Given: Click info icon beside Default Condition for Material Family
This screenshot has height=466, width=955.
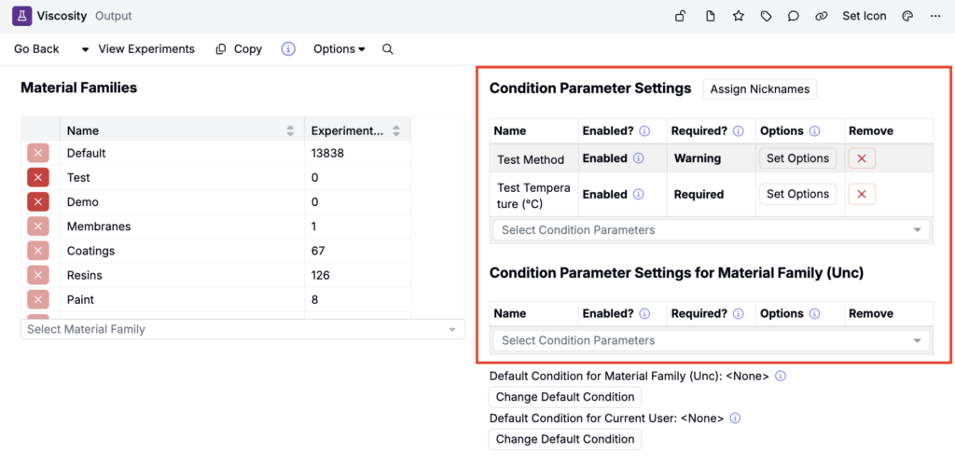Looking at the screenshot, I should pos(781,376).
